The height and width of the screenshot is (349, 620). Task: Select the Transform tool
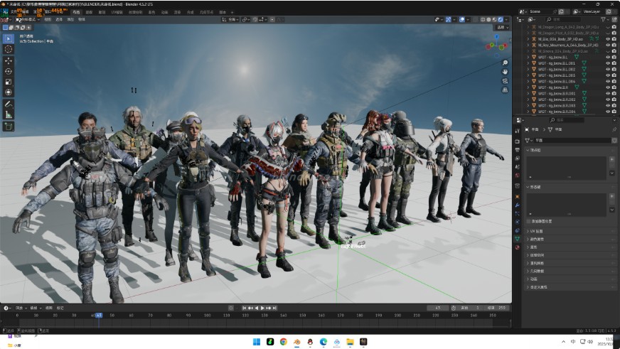[x=9, y=92]
